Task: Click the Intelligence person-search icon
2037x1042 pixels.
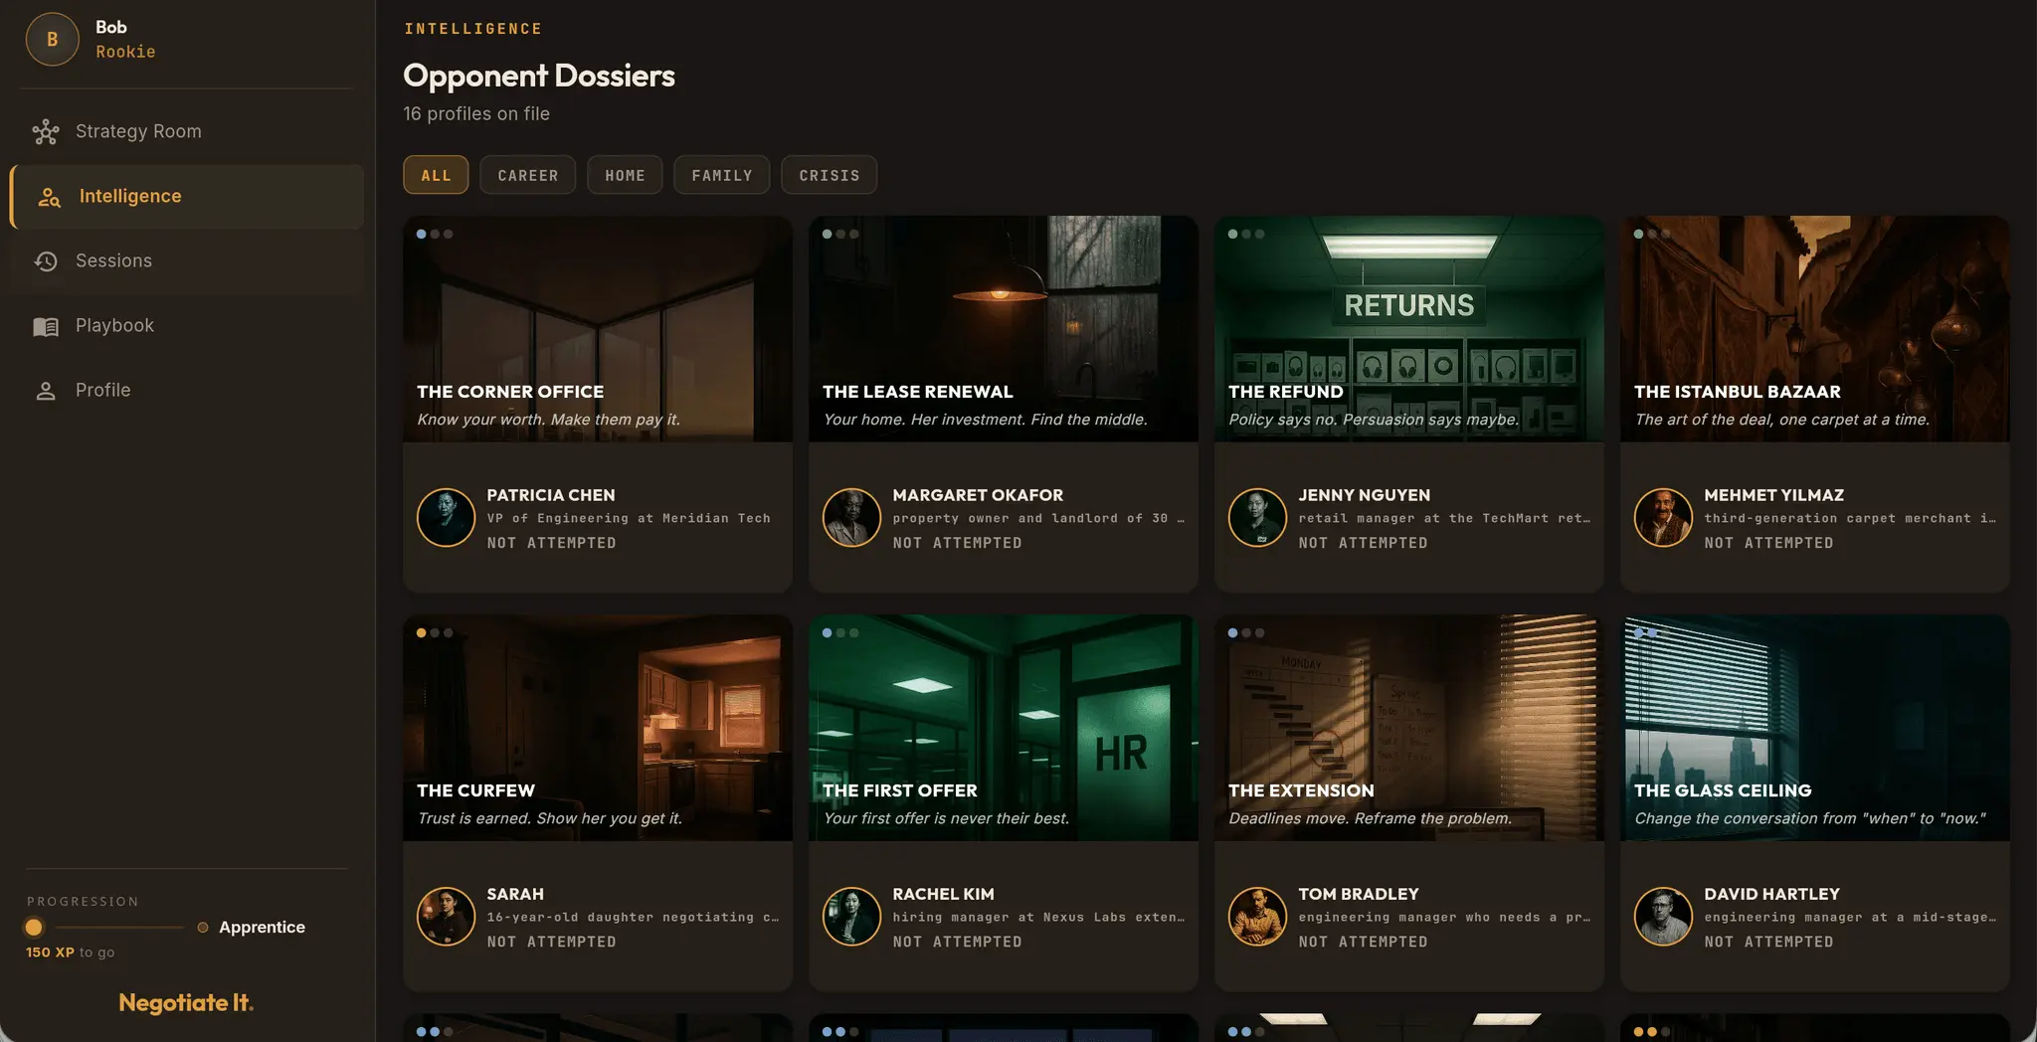Action: click(49, 197)
